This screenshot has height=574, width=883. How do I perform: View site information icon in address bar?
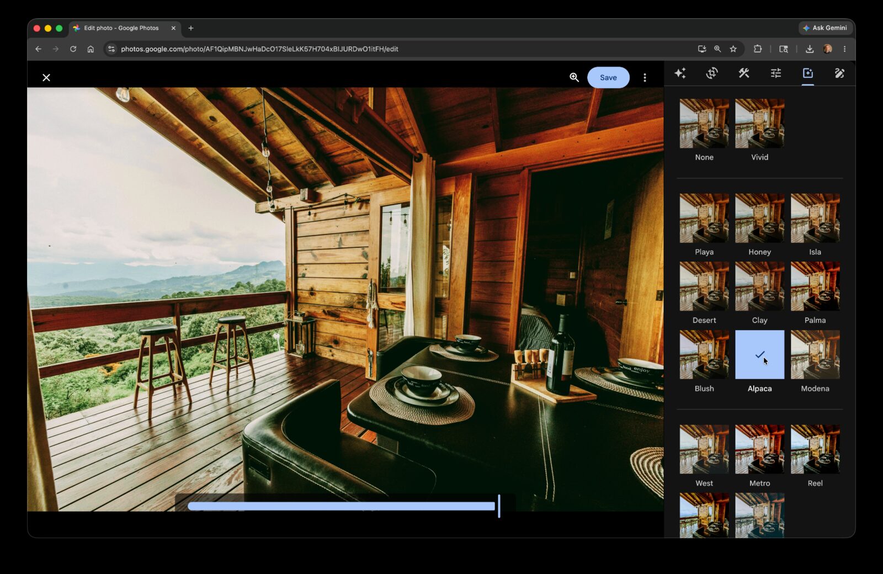point(111,49)
